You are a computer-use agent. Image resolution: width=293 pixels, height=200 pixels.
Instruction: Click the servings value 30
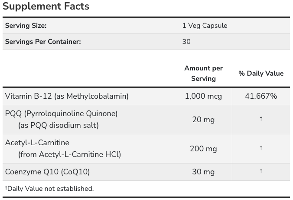click(x=186, y=42)
